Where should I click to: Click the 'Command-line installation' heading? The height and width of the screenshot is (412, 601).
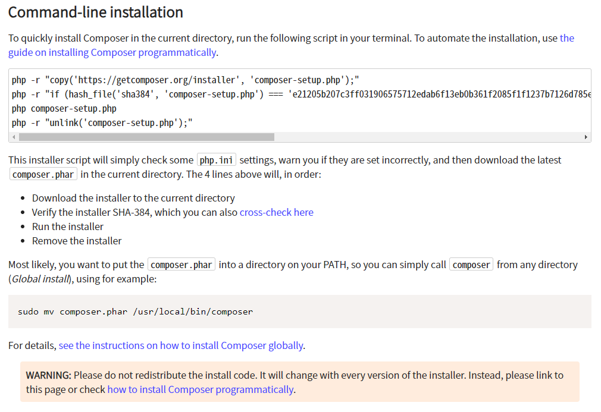96,12
